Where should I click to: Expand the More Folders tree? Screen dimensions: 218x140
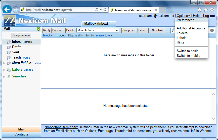pyautogui.click(x=4, y=63)
